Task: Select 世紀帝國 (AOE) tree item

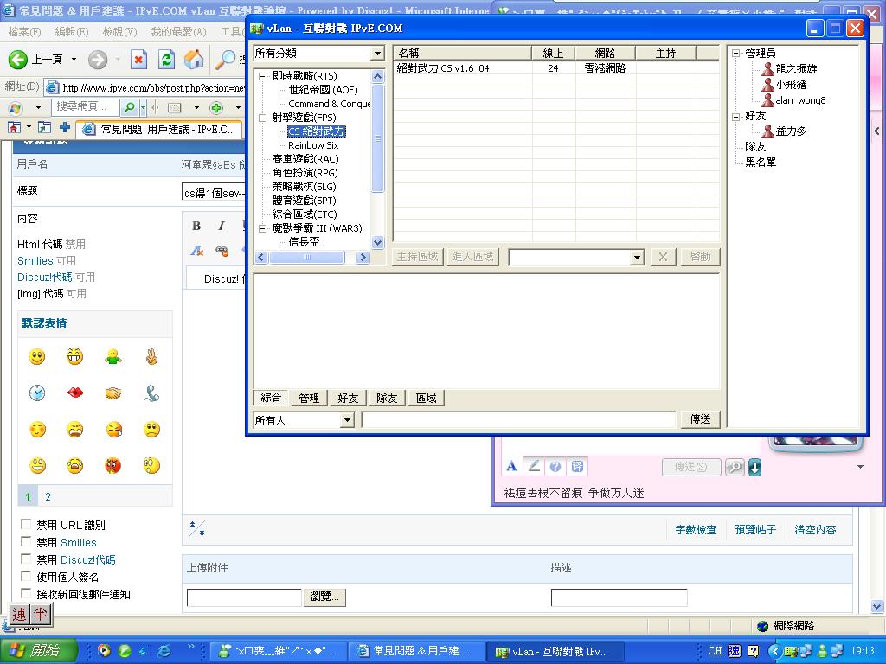Action: pos(323,90)
